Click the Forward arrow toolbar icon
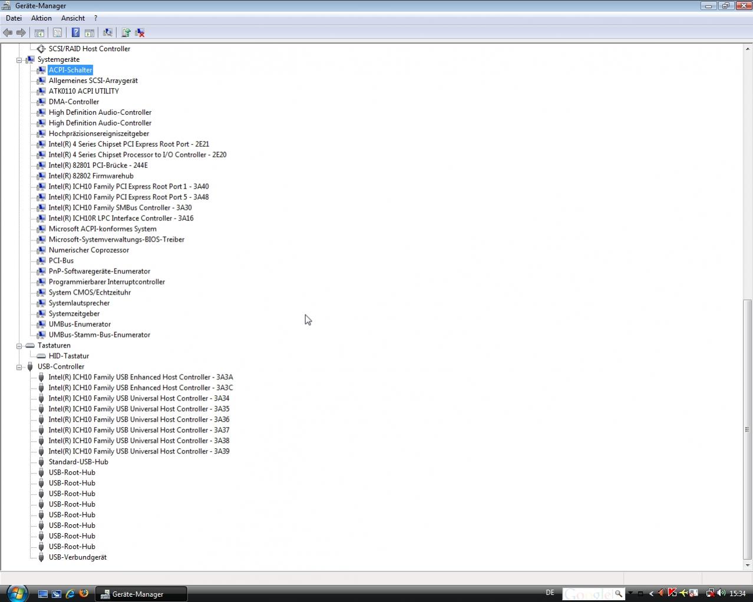This screenshot has width=753, height=602. 21,32
